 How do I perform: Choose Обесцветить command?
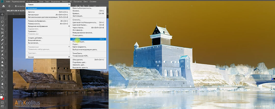click(88, 60)
